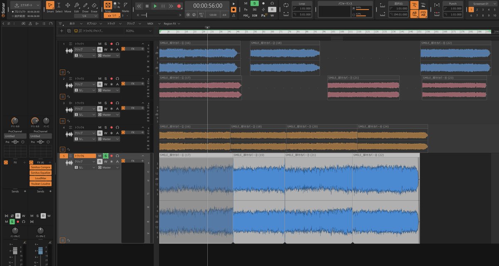Toggle the global Solo S button in Mix module
Image resolution: width=499 pixels, height=266 pixels.
(254, 3)
